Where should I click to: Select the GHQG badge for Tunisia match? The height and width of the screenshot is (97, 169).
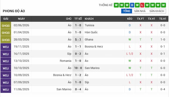[6, 25]
